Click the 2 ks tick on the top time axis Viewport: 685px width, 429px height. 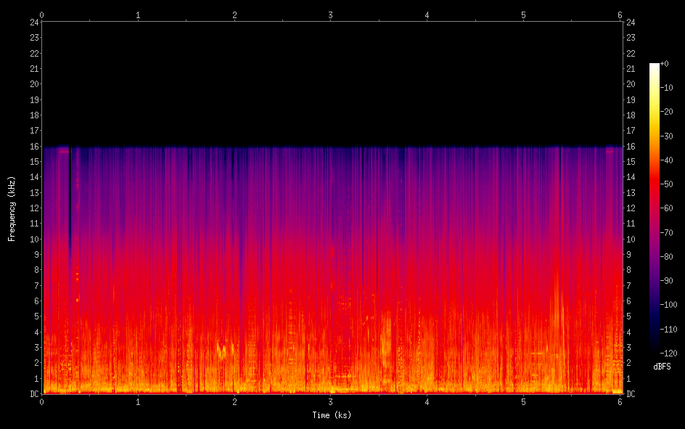coord(234,14)
